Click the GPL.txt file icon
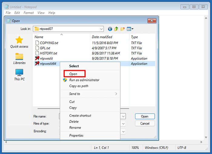Image resolution: width=212 pixels, height=154 pixels. point(37,48)
